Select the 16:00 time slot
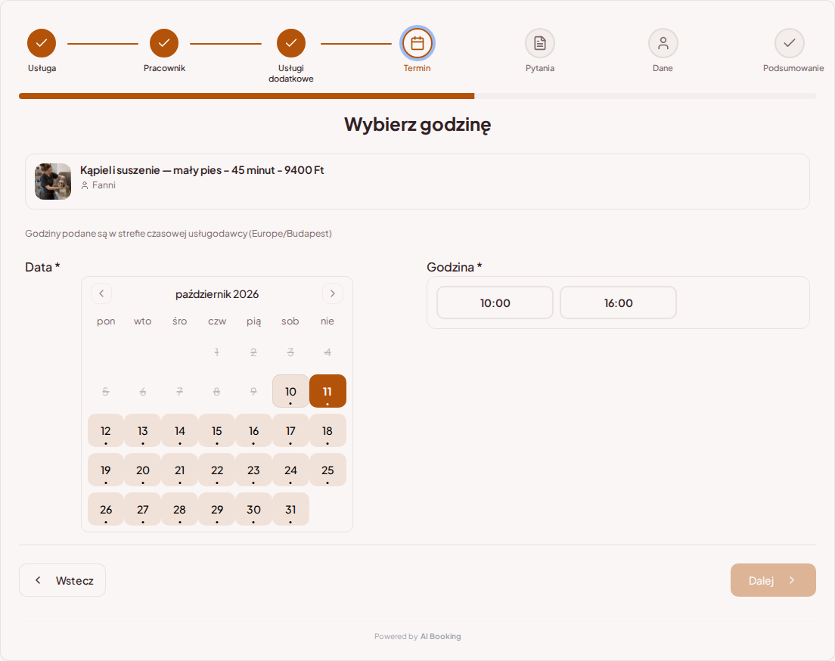Viewport: 835px width, 661px height. click(618, 303)
